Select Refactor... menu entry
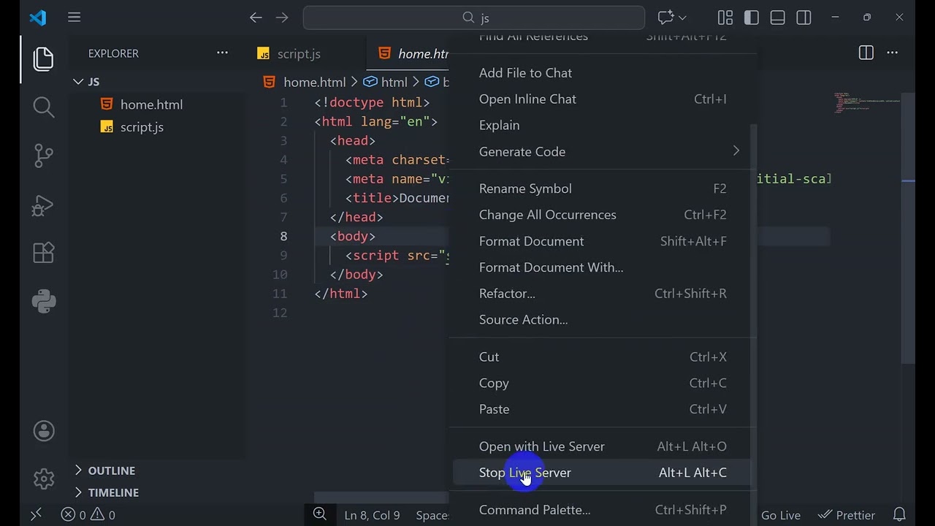Viewport: 935px width, 526px height. (603, 293)
